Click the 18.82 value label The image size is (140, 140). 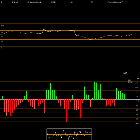point(130,82)
